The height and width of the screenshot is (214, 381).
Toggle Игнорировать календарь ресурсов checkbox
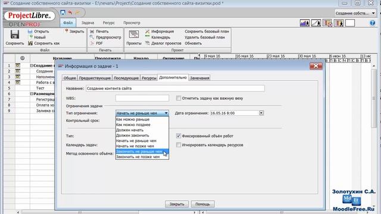179,145
